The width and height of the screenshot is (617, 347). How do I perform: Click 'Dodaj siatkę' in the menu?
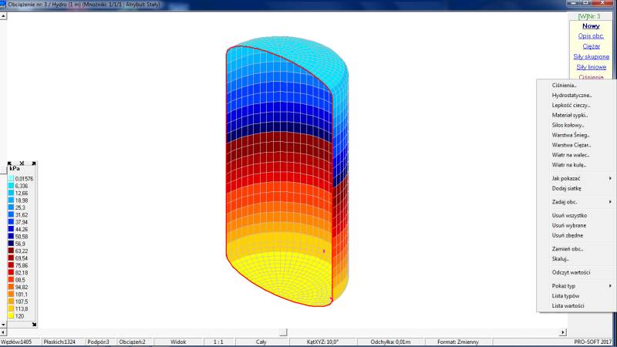click(567, 188)
